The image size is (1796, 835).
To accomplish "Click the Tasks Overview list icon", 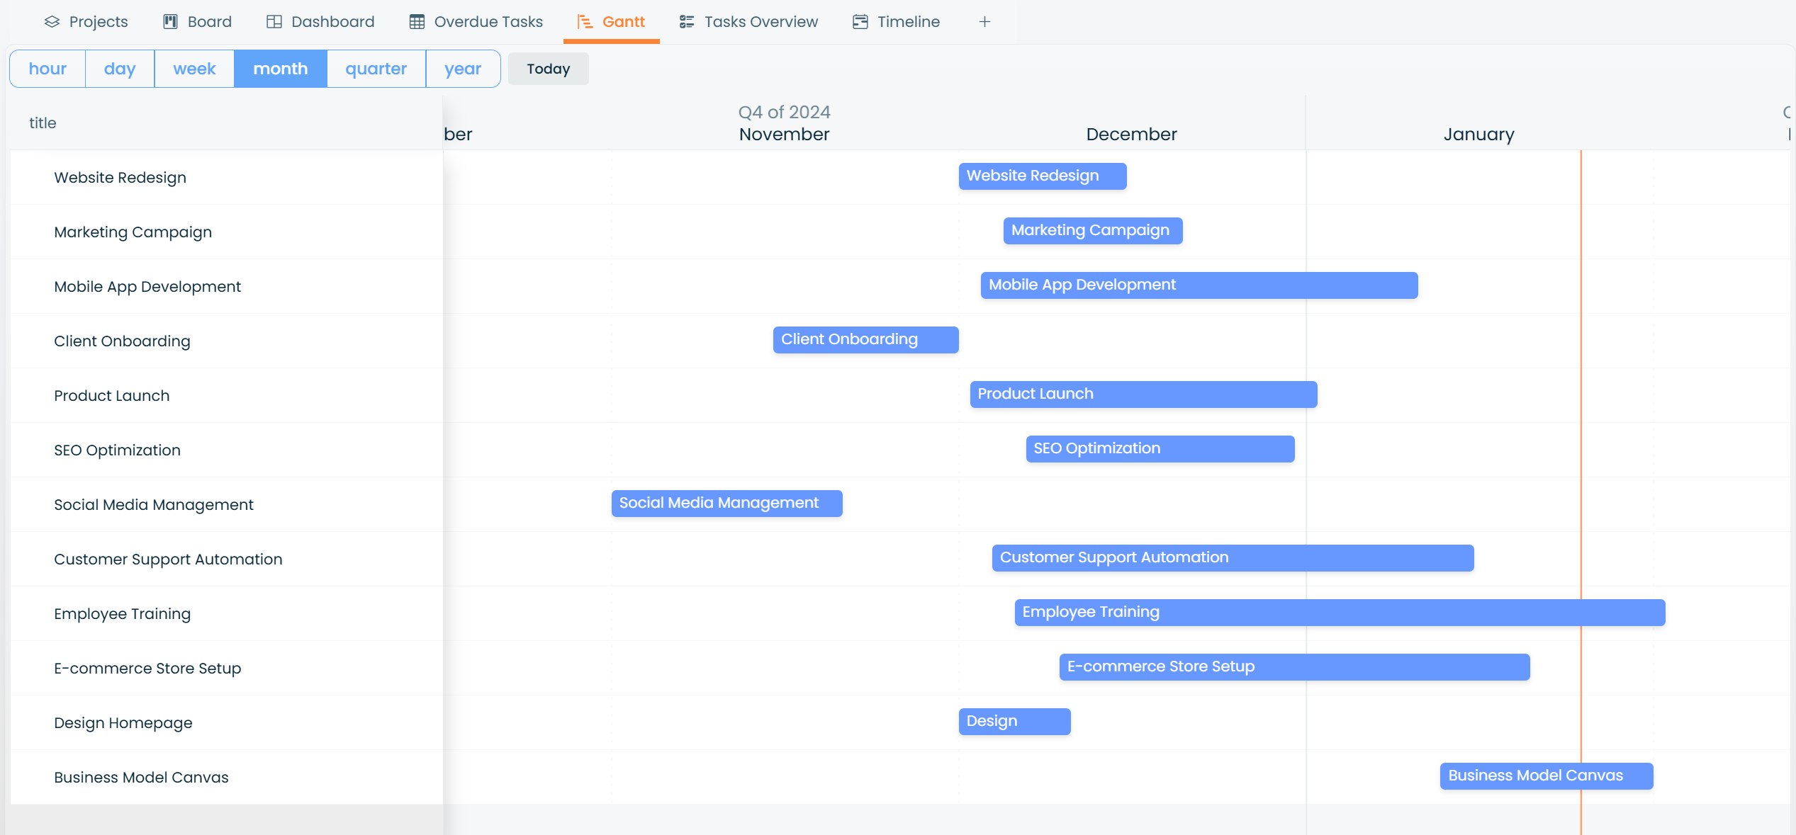I will point(687,22).
